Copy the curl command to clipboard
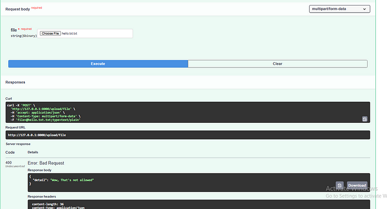This screenshot has height=209, width=387. pyautogui.click(x=364, y=119)
